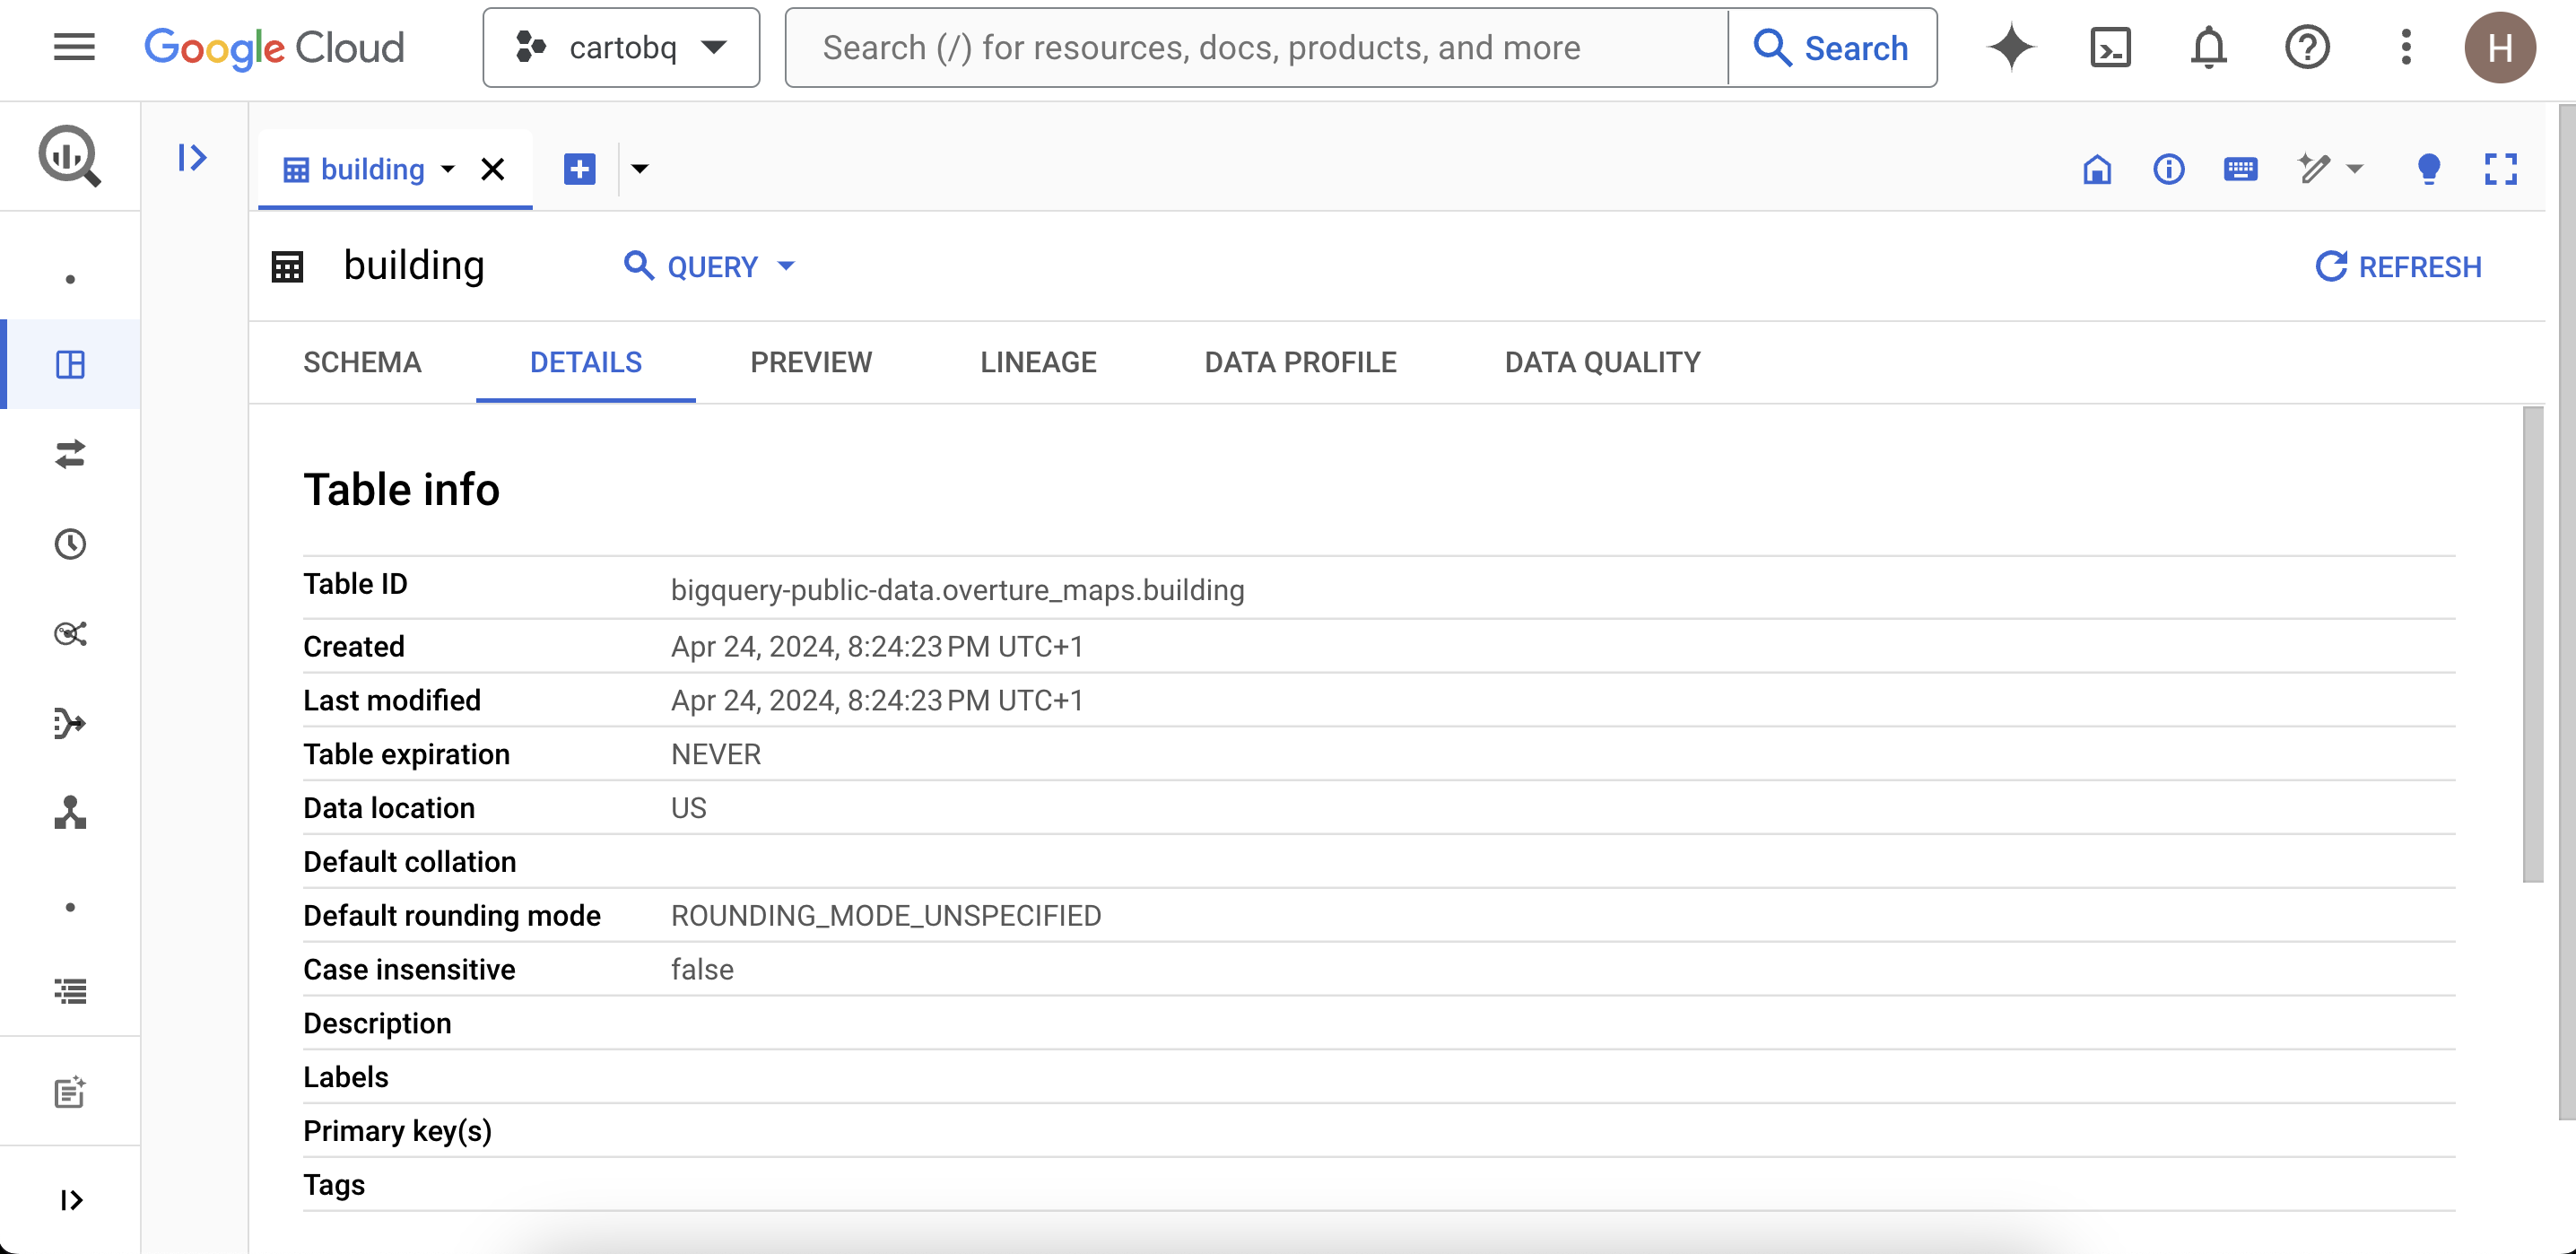Toggle the lightbulb suggestions icon
This screenshot has height=1254, width=2576.
click(x=2428, y=170)
